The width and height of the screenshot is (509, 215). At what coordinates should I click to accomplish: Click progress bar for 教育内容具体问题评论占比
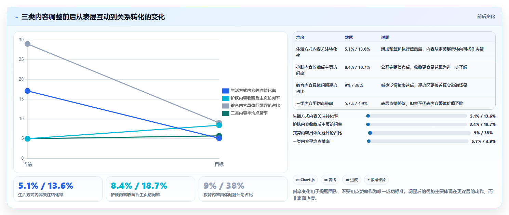(x=419, y=133)
